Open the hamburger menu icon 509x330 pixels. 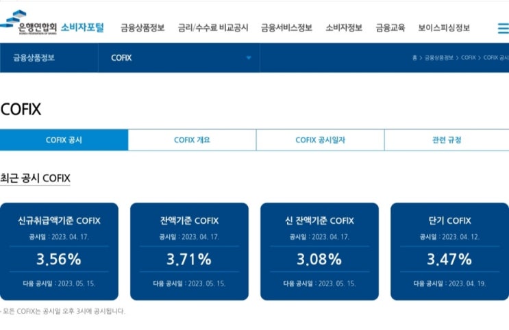click(503, 28)
